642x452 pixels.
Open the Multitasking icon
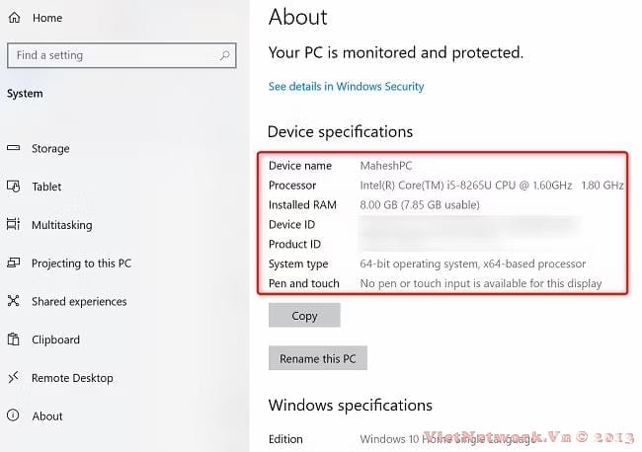point(14,225)
